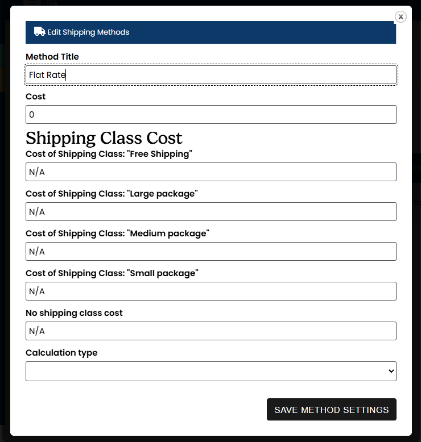
Task: Click the "Medium package" class cost label
Action: coord(118,233)
